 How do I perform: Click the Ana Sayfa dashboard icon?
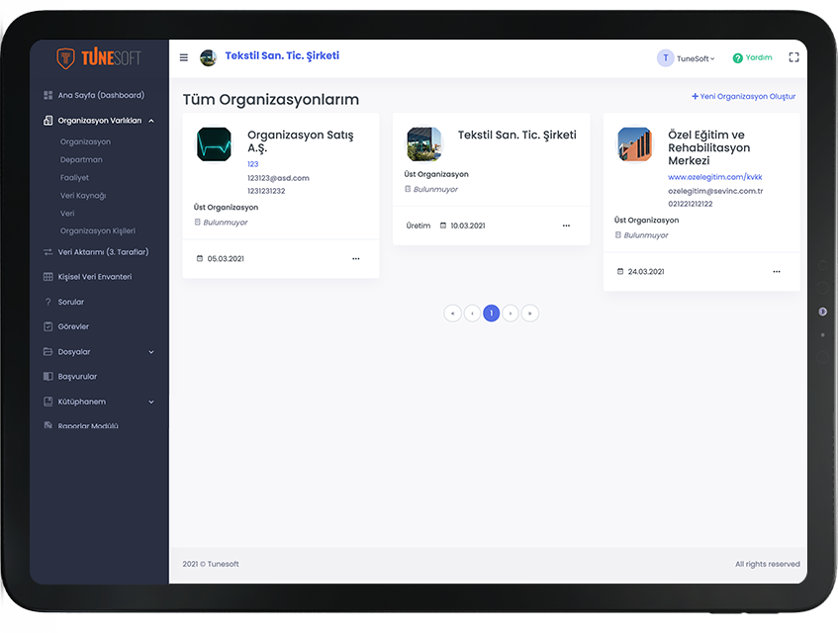pos(48,95)
